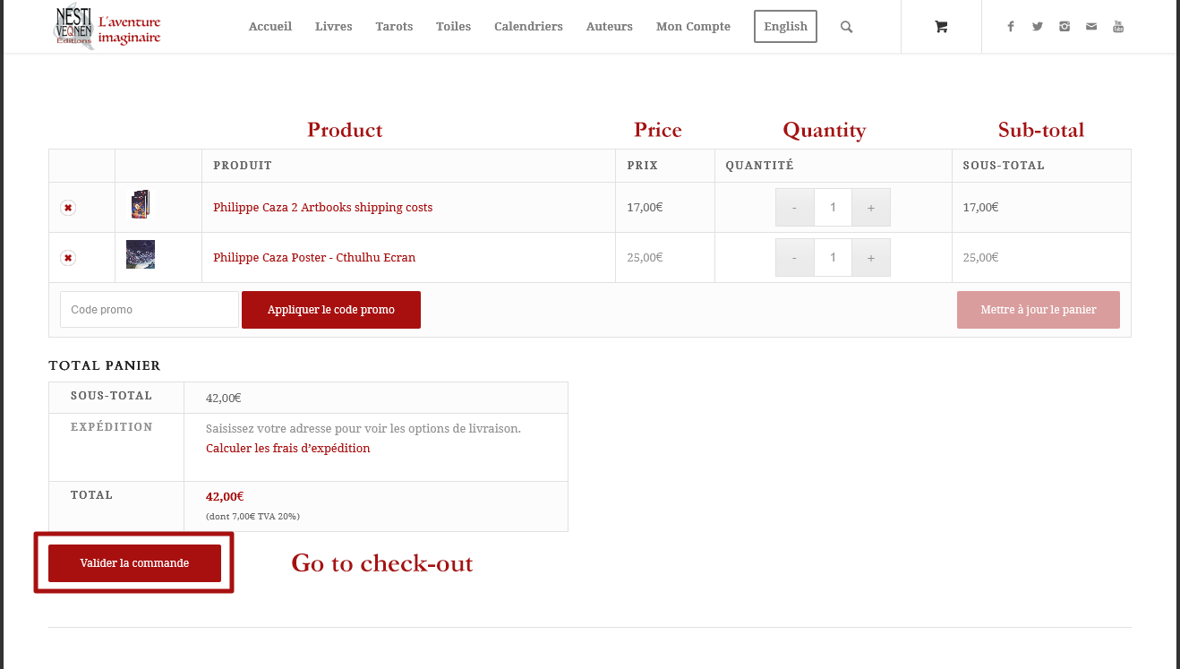This screenshot has width=1180, height=669.
Task: Open the Artbooks shipping costs thumbnail
Action: pos(141,204)
